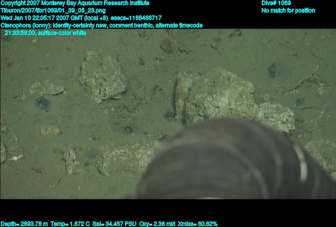
Task: Select the 'comment benthic' annotation text
Action: point(132,26)
